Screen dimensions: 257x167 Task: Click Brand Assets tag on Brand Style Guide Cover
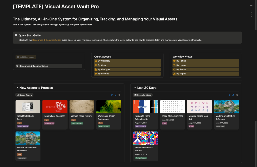[x=23, y=126]
